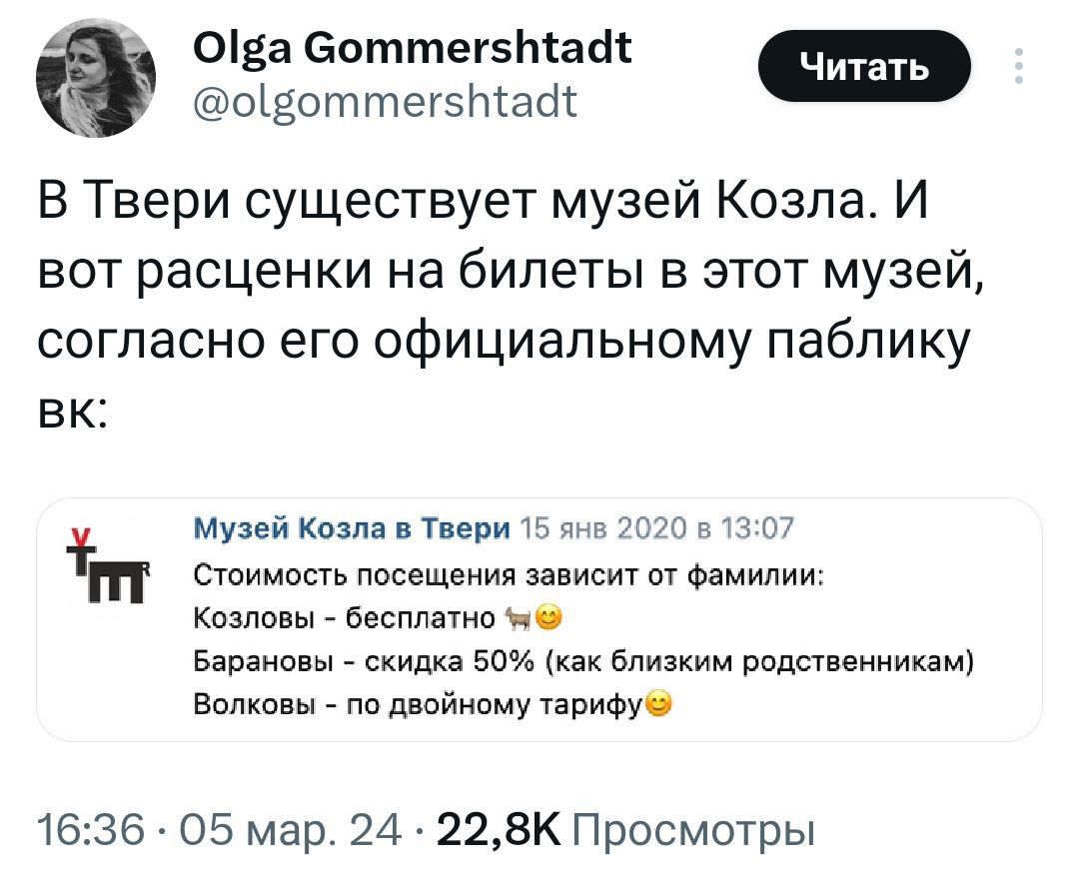This screenshot has width=1079, height=877.
Task: Click the Барановы - скидка 50% line
Action: [x=583, y=662]
